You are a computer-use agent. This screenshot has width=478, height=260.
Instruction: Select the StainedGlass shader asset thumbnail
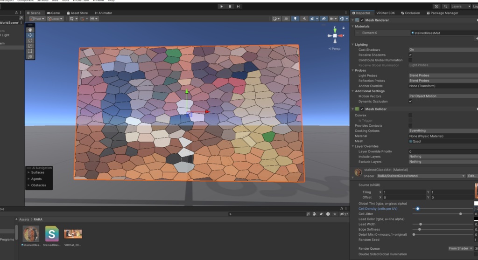[52, 234]
